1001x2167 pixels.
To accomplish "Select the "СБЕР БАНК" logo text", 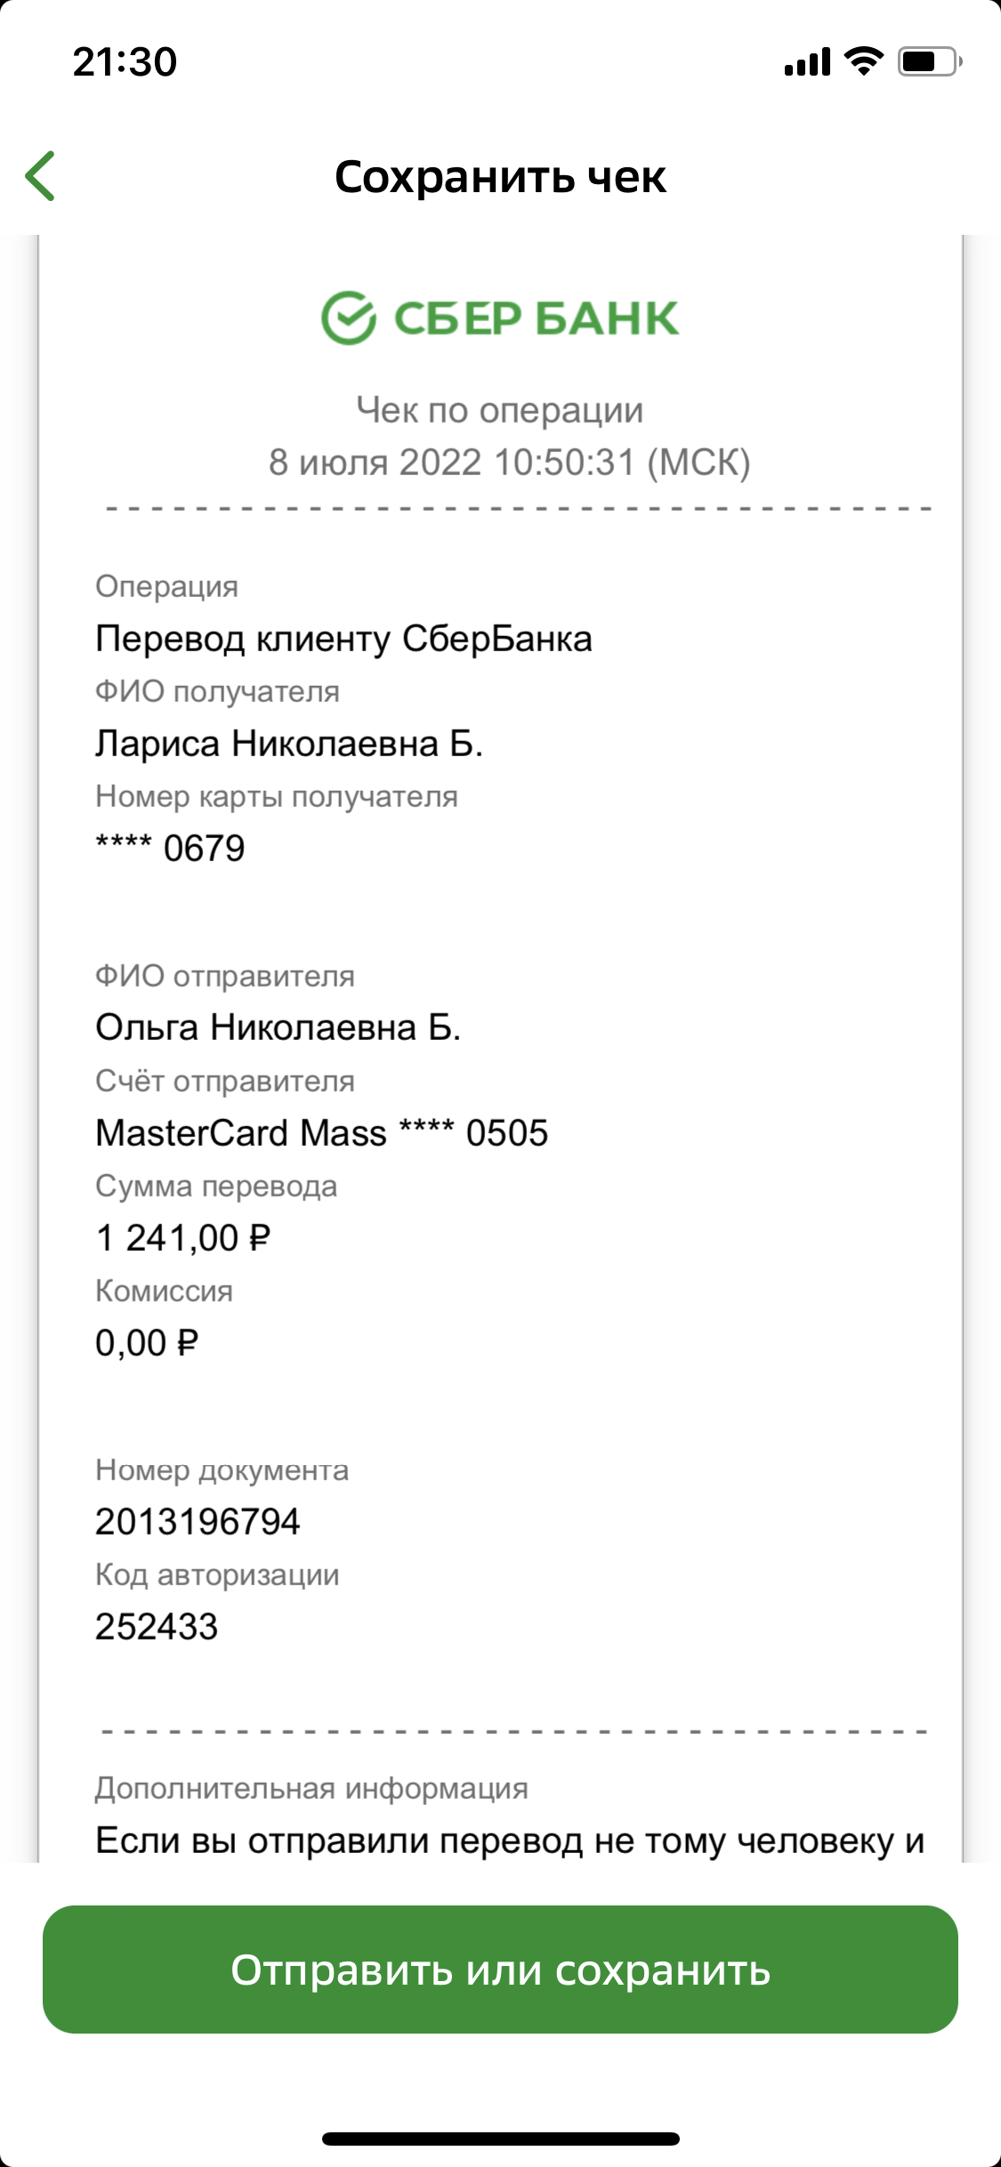I will (x=536, y=318).
